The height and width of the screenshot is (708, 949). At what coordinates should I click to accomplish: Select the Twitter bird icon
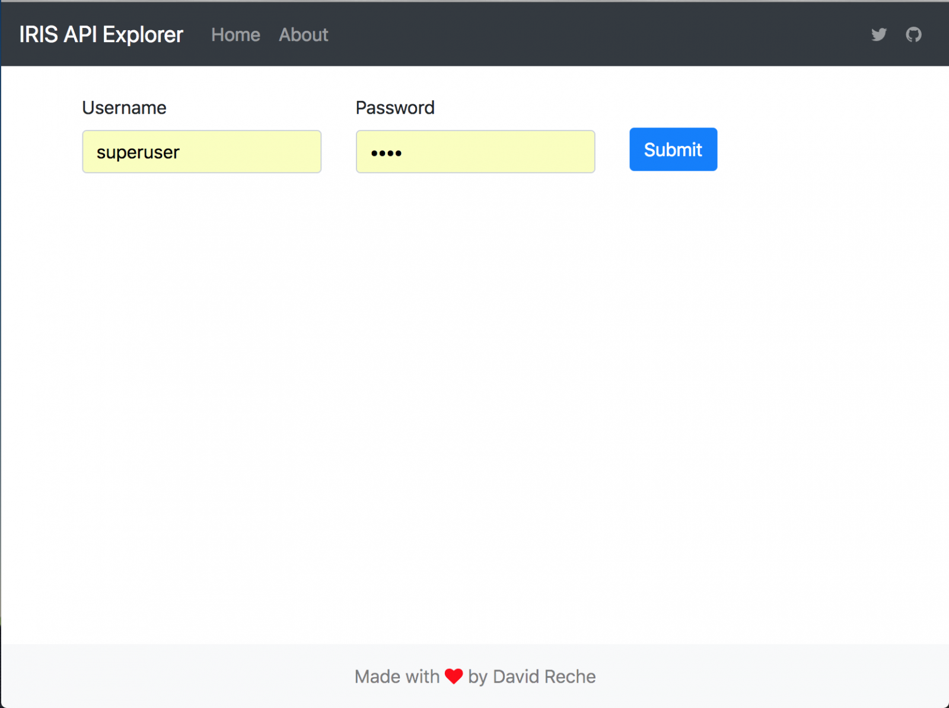pos(878,34)
